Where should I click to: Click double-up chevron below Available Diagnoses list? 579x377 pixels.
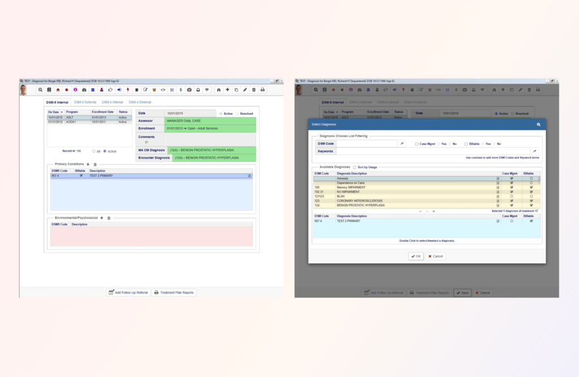434,211
